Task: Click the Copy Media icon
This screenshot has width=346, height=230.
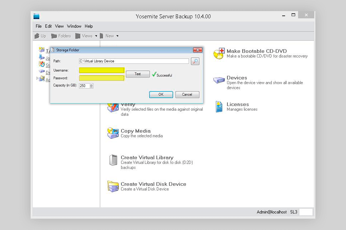Action: (x=113, y=133)
